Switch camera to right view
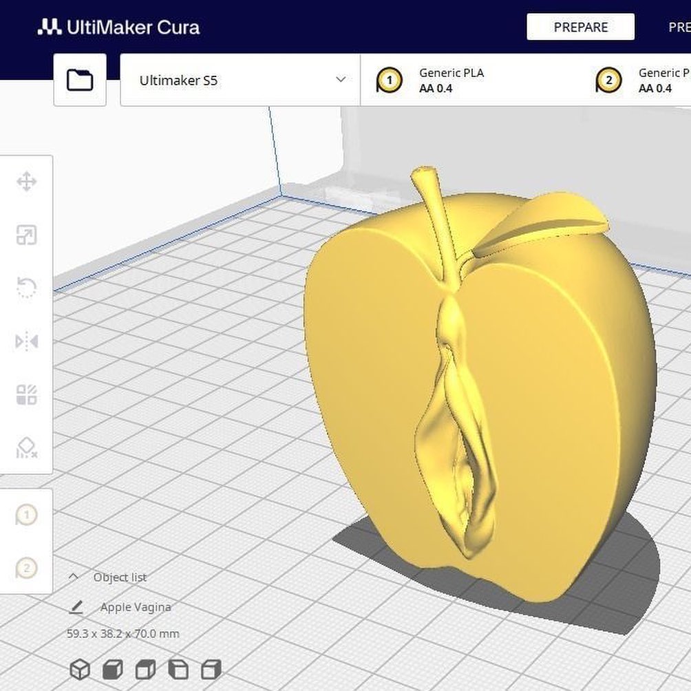 211,669
